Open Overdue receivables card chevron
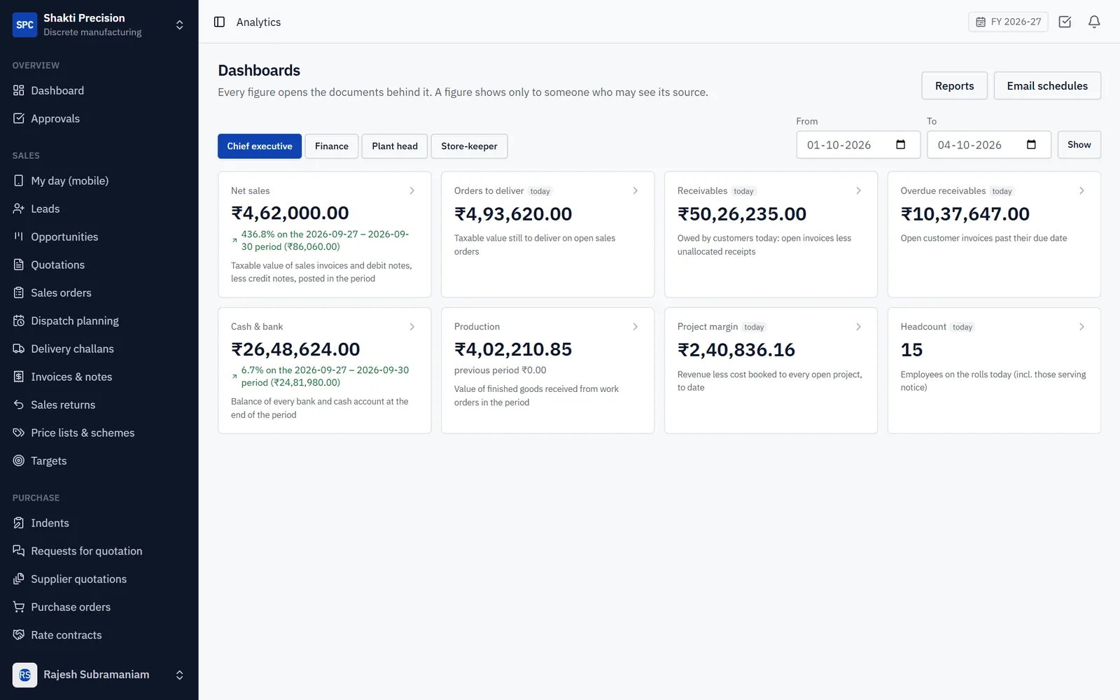The image size is (1120, 700). 1081,190
